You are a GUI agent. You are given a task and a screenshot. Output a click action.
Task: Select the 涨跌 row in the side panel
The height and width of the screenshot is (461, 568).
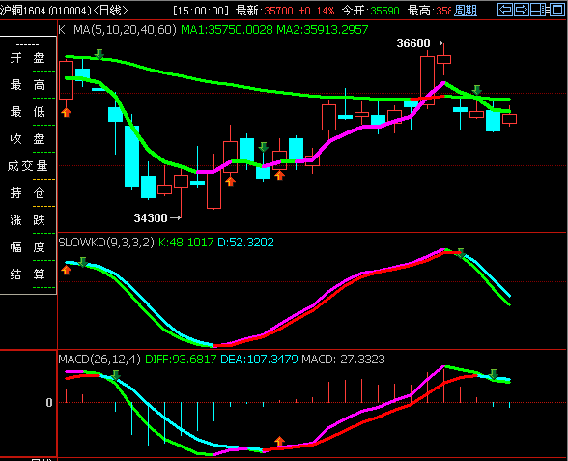[27, 220]
